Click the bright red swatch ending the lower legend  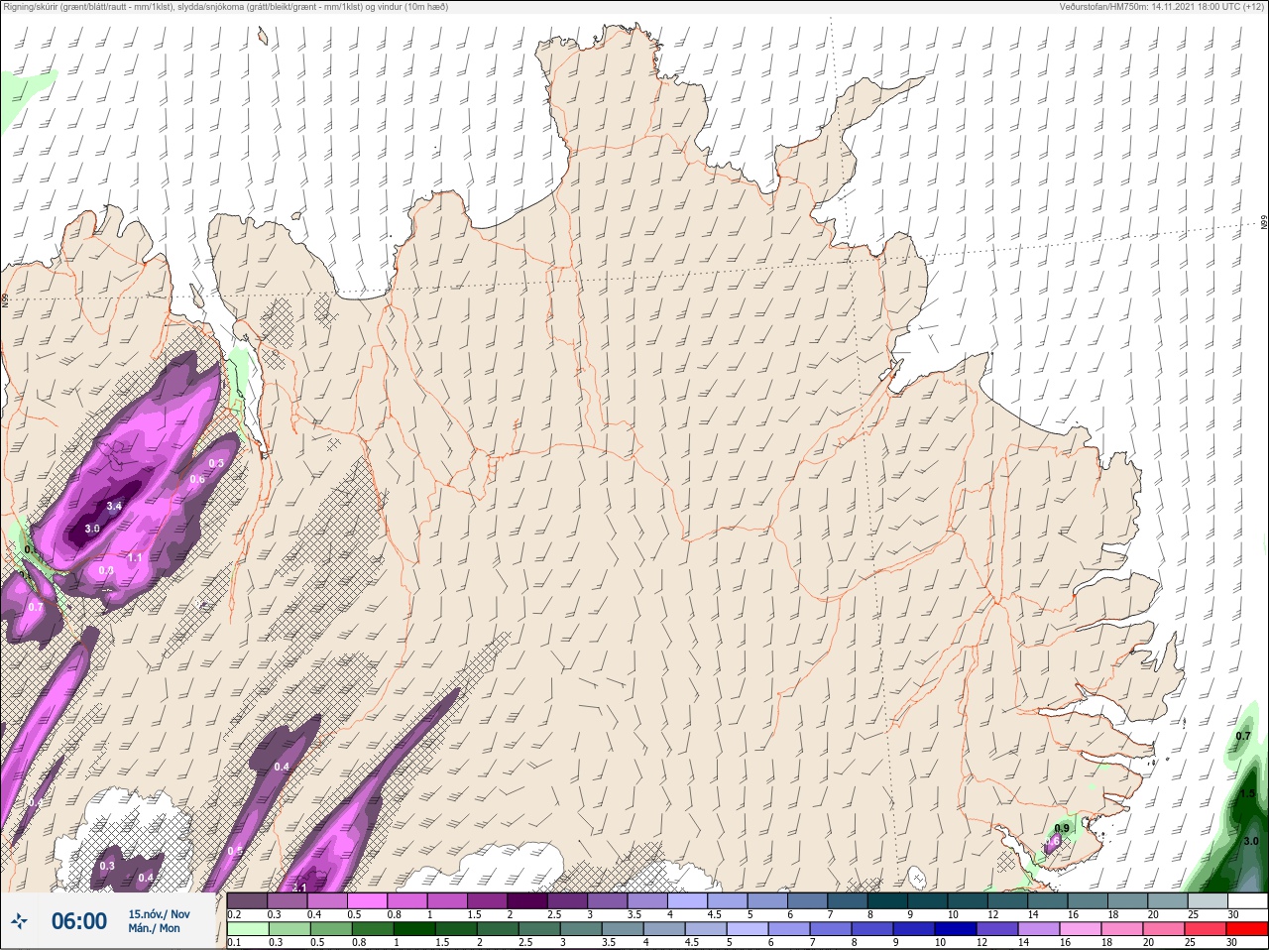[x=1247, y=929]
